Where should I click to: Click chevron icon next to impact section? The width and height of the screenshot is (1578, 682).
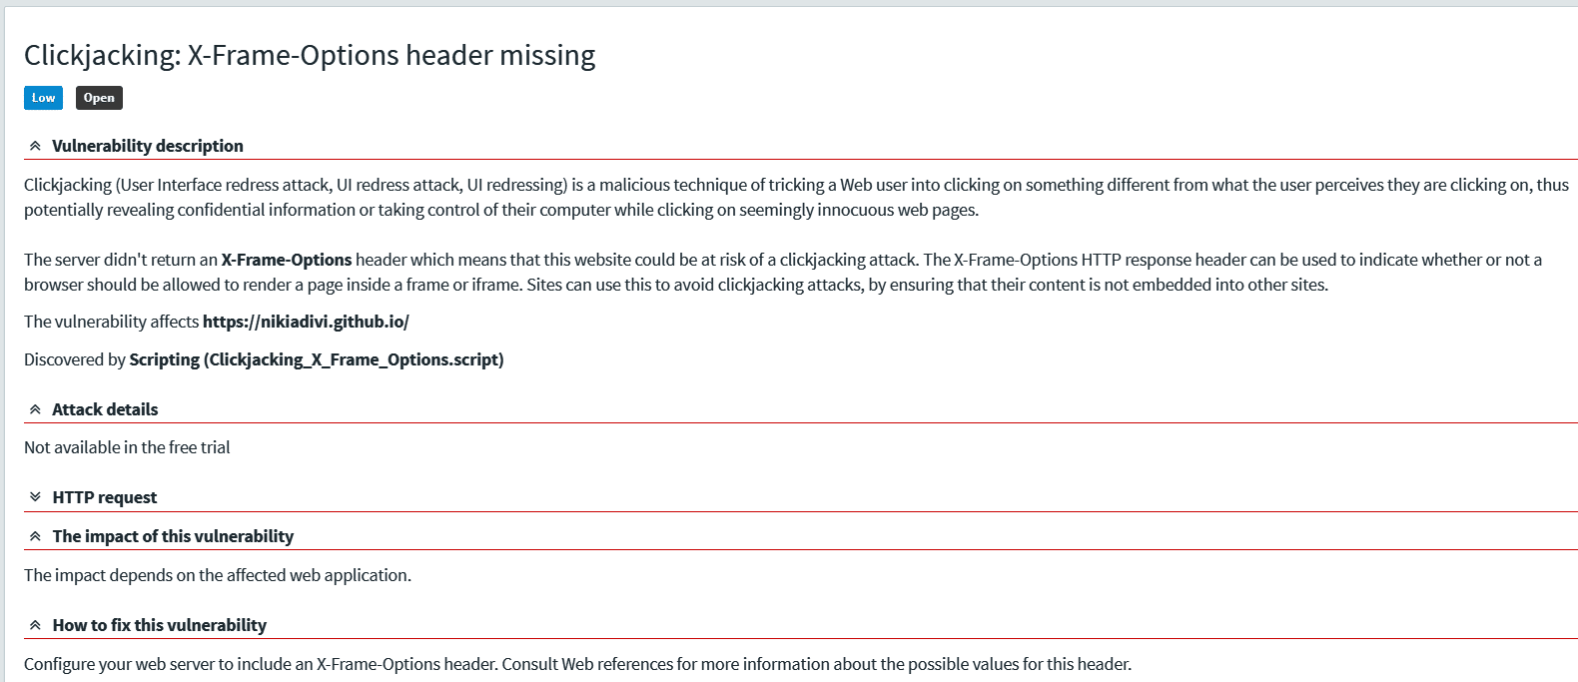(35, 536)
